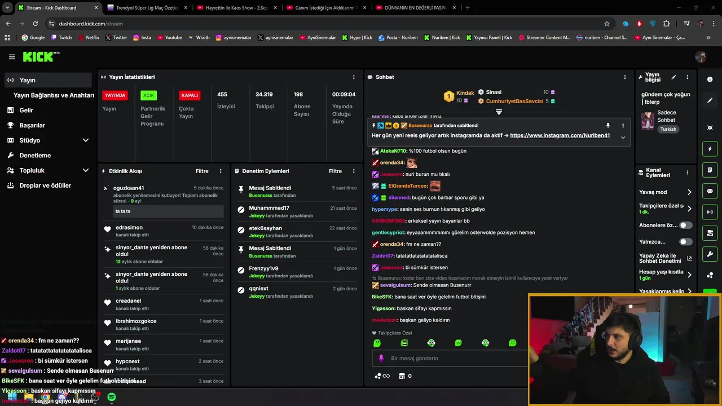Go to Yayın in the sidebar
Viewport: 722px width, 406px height.
[47, 80]
